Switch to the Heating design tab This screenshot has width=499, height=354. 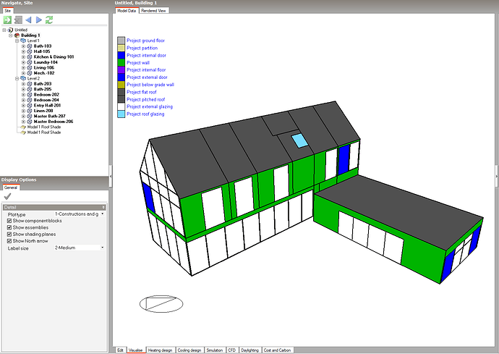(x=160, y=350)
